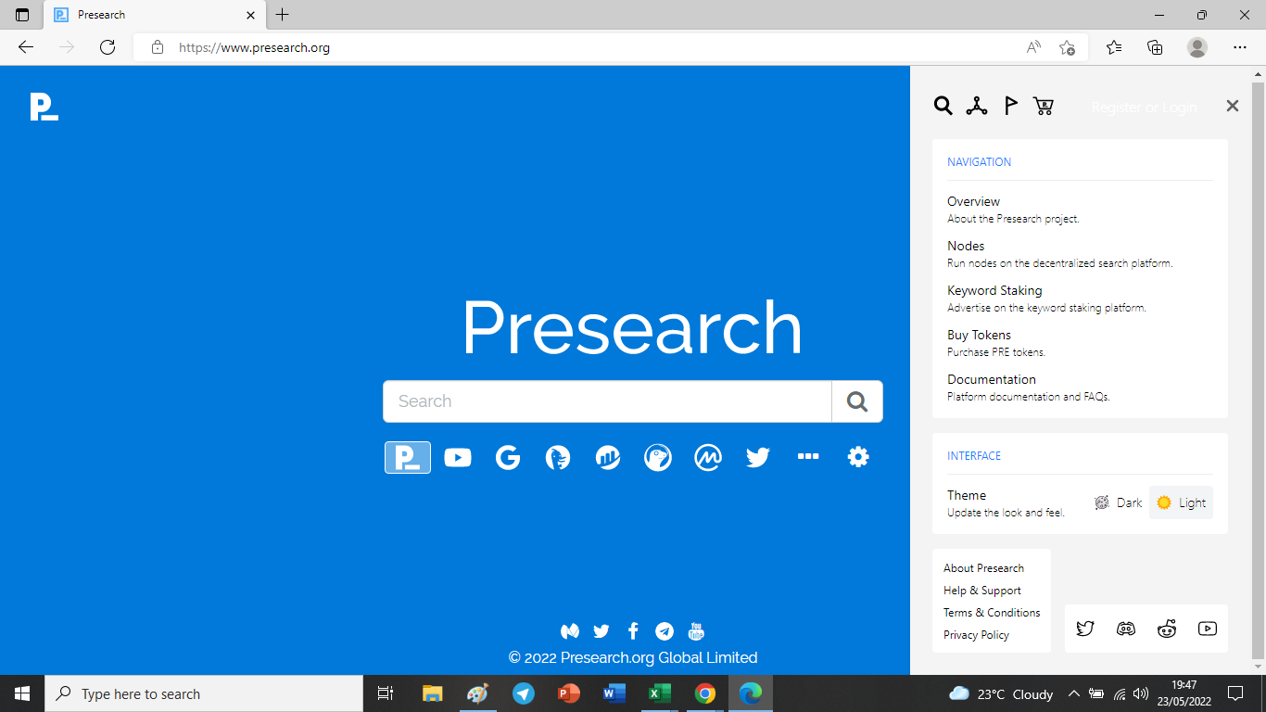1266x712 pixels.
Task: Click the black search icon atop the side panel
Action: point(943,106)
